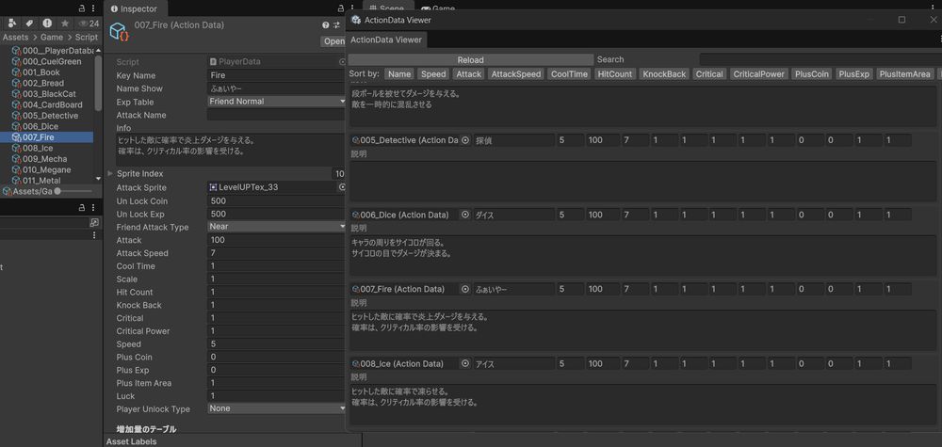Sort by PlusItemArea
Viewport: 942px width, 447px height.
click(904, 73)
